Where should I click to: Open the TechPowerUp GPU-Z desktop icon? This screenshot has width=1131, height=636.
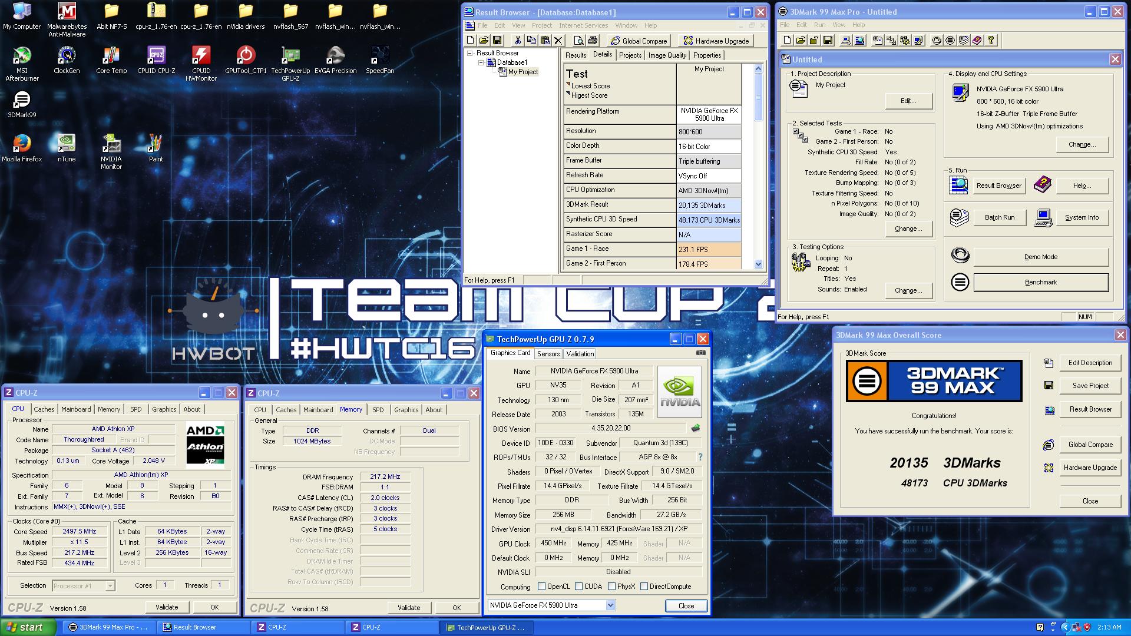[x=290, y=64]
